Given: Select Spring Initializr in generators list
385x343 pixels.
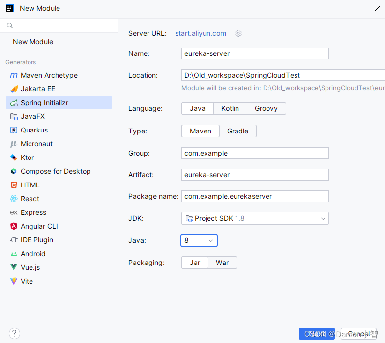Looking at the screenshot, I should coord(59,103).
